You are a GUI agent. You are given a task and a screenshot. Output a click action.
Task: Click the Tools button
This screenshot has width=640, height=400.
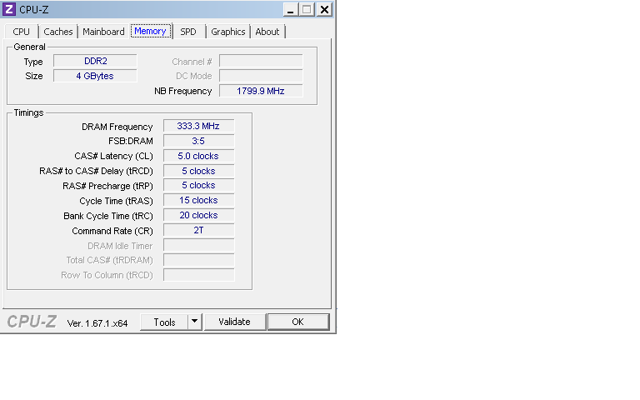click(x=164, y=322)
